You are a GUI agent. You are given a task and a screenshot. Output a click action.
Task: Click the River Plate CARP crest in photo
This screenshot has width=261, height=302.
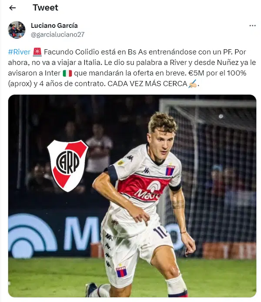point(67,166)
